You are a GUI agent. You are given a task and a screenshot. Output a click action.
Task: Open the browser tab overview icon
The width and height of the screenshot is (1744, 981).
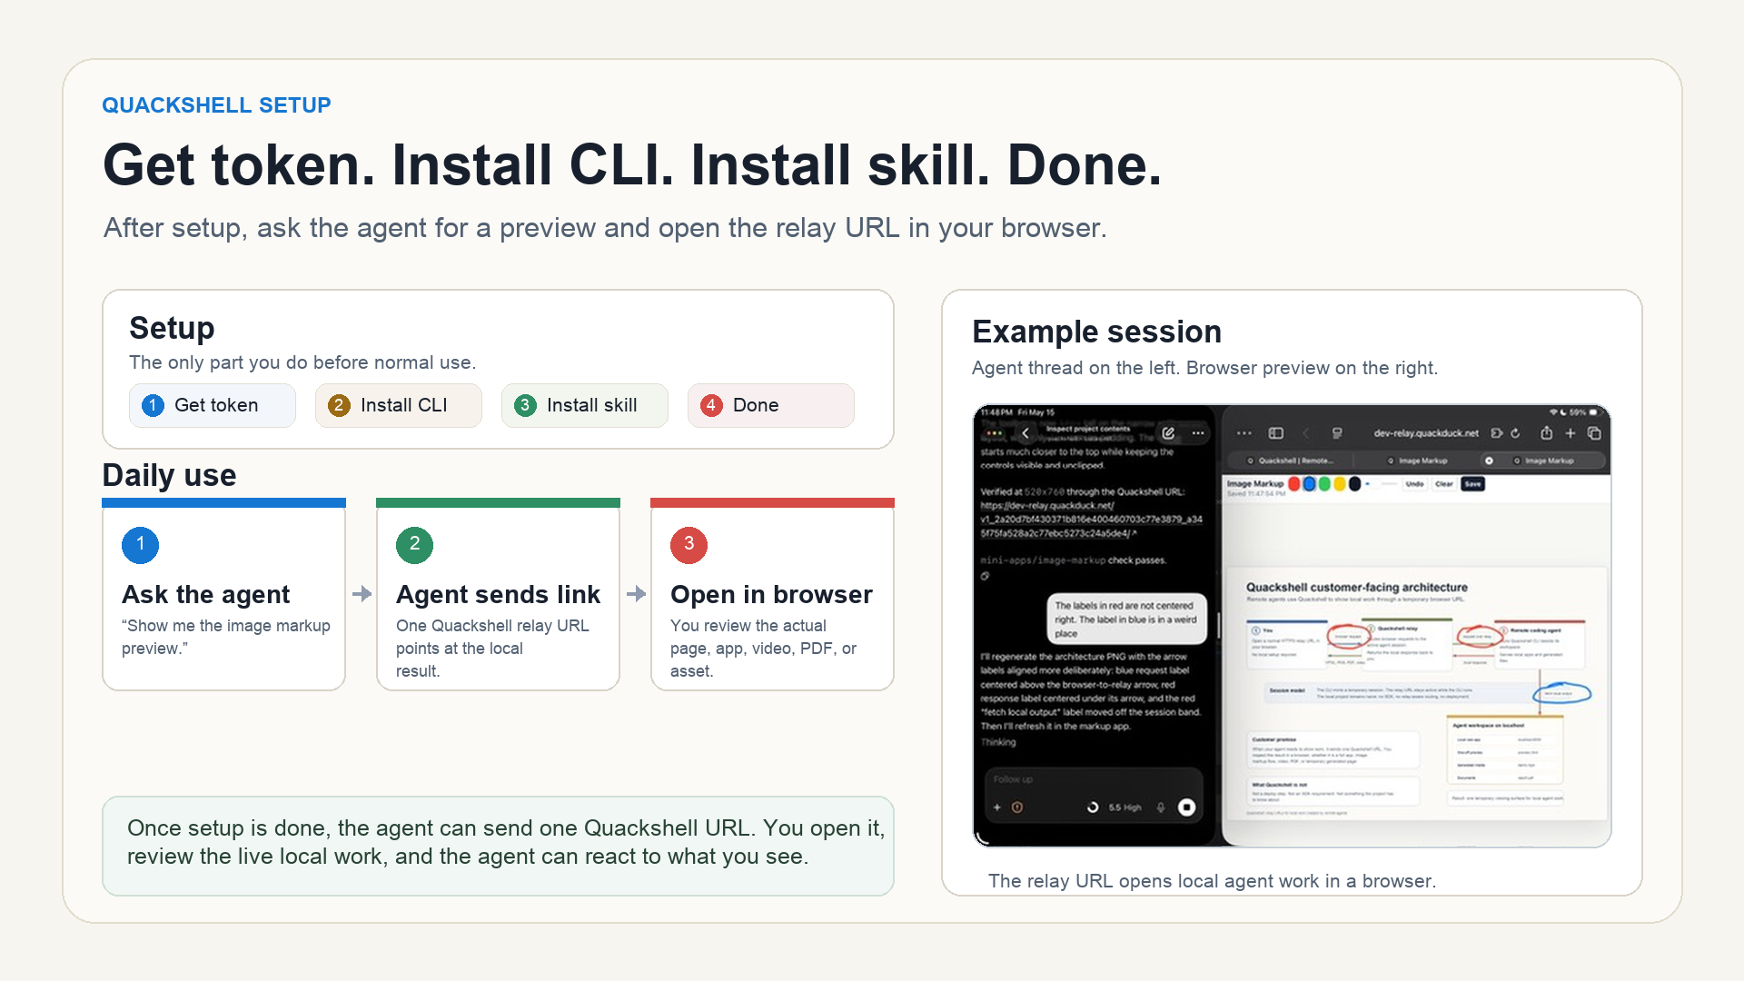coord(1594,433)
